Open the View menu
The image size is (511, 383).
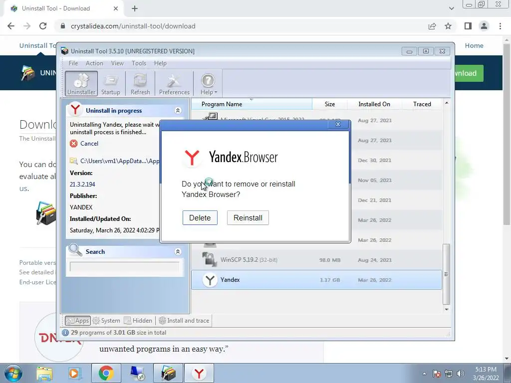click(x=117, y=63)
